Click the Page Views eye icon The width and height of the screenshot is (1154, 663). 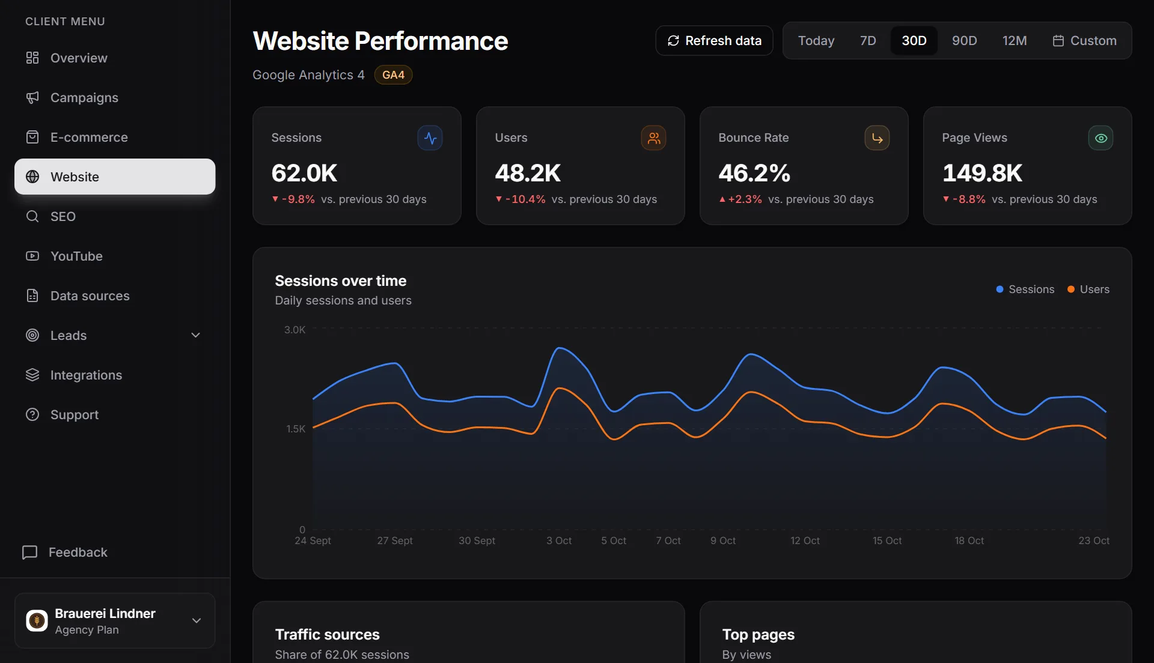pyautogui.click(x=1101, y=138)
